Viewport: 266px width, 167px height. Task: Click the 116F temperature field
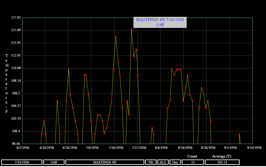[54, 162]
